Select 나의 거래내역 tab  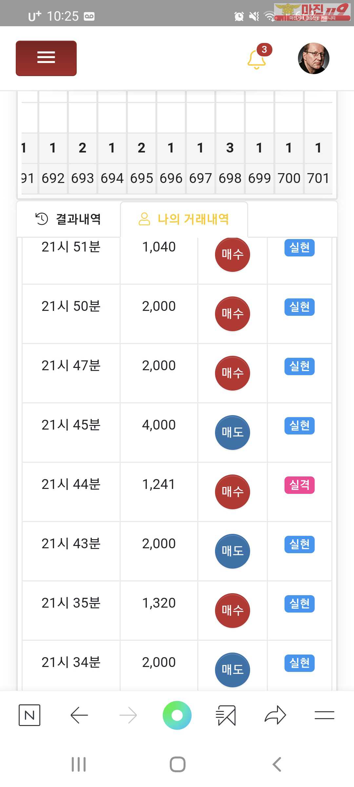184,219
